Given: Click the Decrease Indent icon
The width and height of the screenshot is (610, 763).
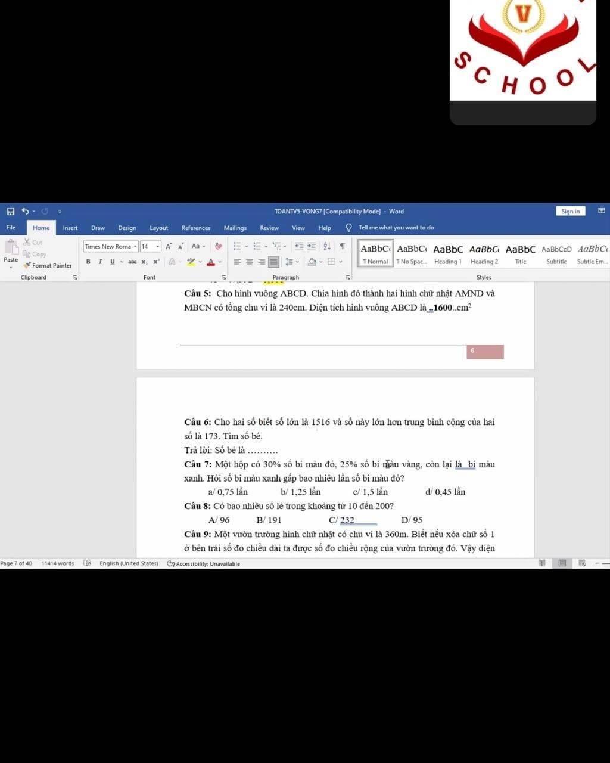Looking at the screenshot, I should click(x=299, y=246).
